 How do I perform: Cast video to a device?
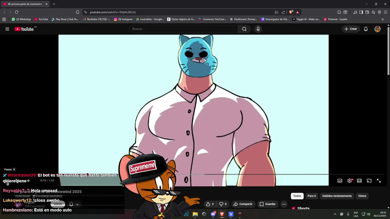click(x=369, y=181)
